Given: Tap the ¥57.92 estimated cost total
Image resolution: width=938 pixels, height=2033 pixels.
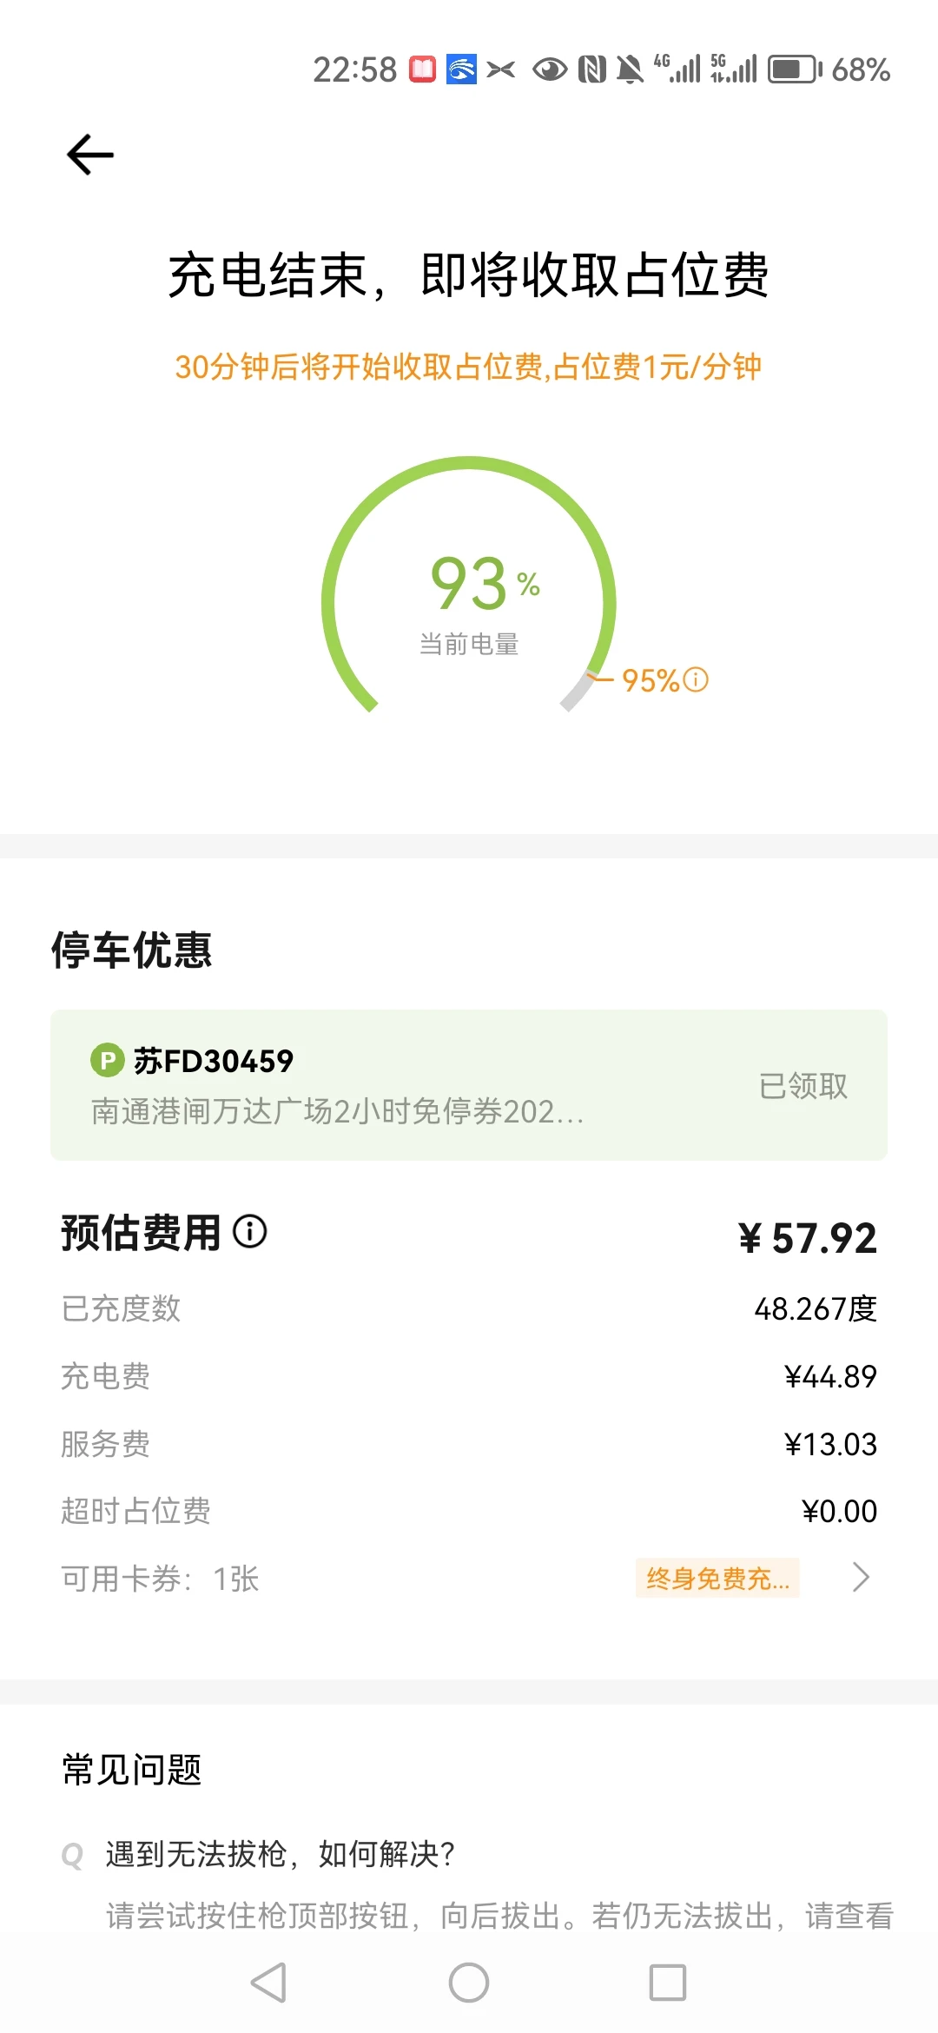Looking at the screenshot, I should coord(808,1237).
